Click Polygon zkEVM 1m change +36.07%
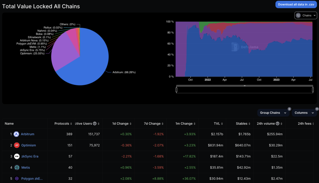This screenshot has height=183, width=319. point(189,179)
